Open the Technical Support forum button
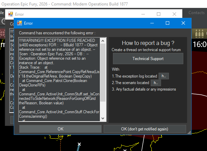Image resolution: width=207 pixels, height=151 pixels. [148, 59]
